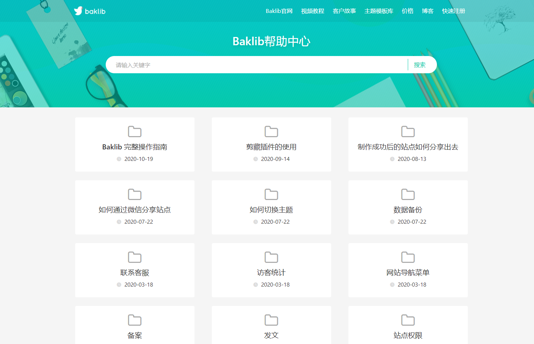
Task: Open folder icon for 如何通过微信分享站点
Action: tap(135, 194)
